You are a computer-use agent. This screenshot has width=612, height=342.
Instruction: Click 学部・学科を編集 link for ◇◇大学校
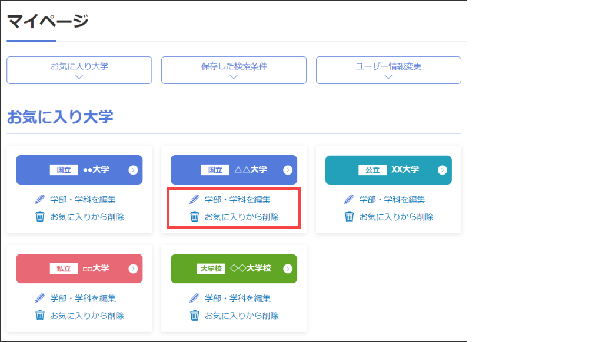tap(238, 299)
